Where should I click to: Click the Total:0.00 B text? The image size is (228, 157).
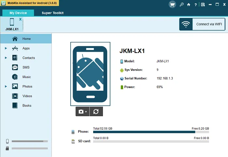101,138
